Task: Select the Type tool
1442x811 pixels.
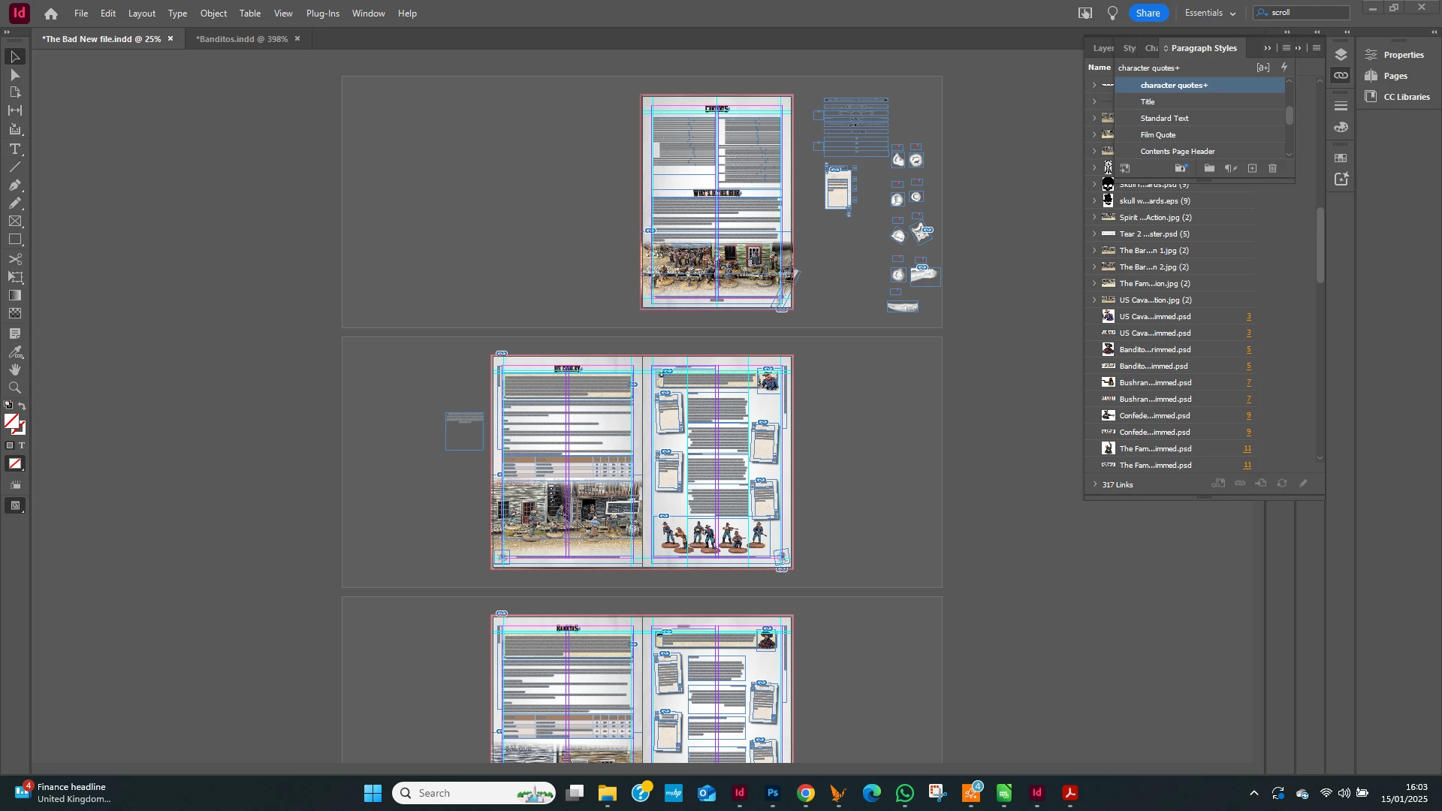Action: click(x=15, y=149)
